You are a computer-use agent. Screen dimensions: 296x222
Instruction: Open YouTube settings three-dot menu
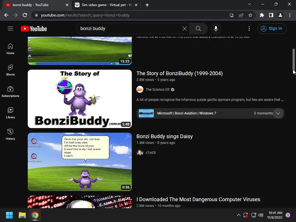(249, 29)
